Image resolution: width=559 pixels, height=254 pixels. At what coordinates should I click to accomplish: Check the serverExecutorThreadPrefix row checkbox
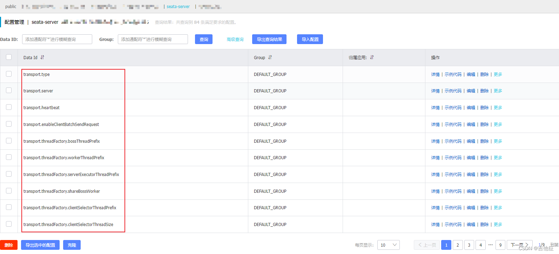tap(9, 174)
